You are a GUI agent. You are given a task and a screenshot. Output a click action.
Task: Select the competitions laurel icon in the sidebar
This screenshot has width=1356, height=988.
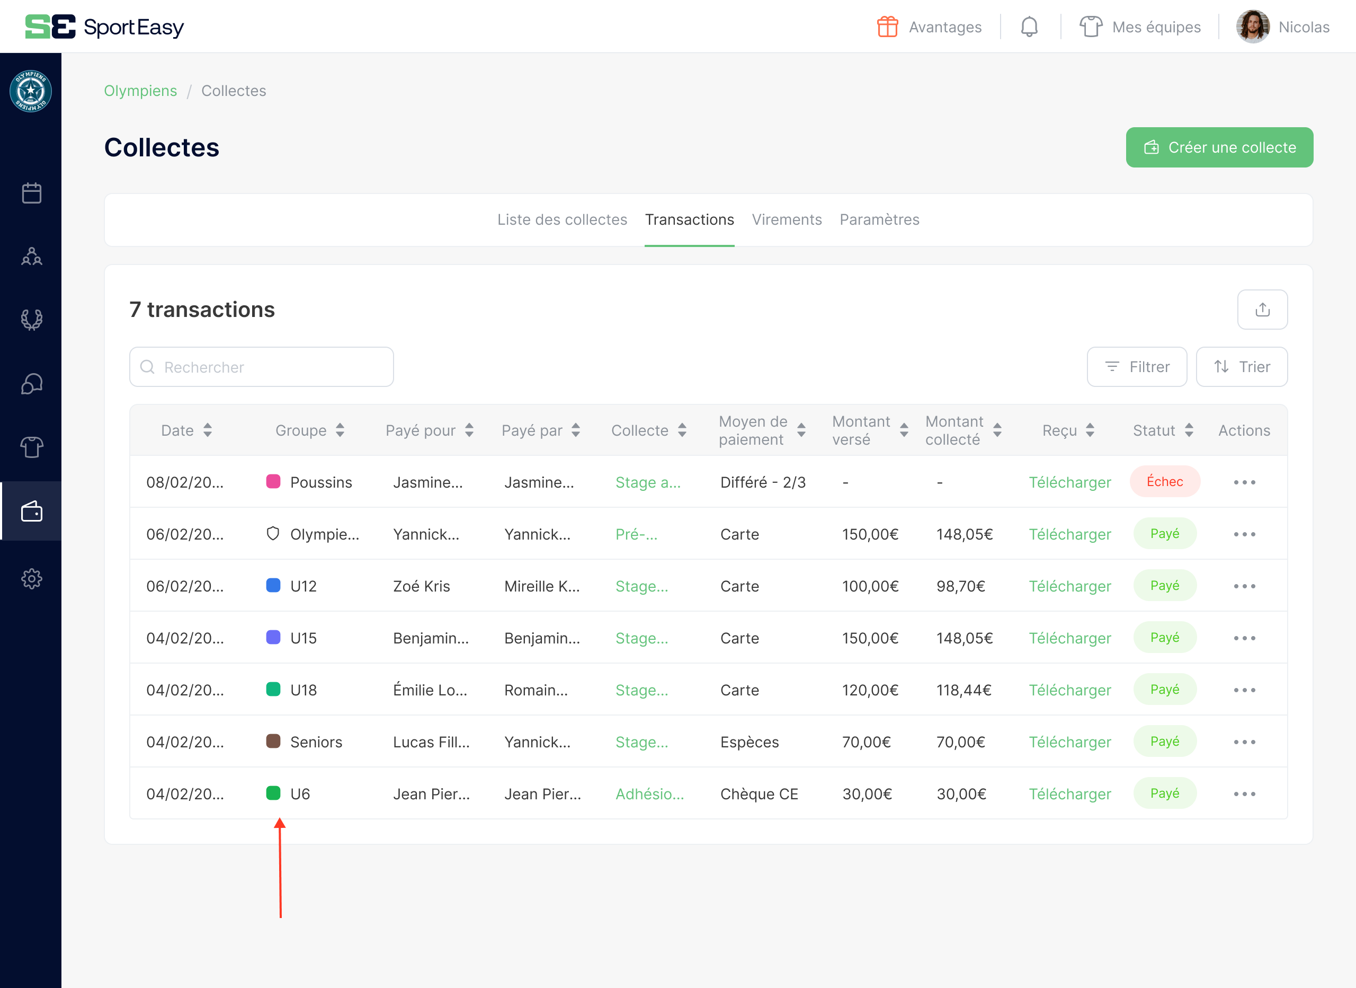[31, 320]
